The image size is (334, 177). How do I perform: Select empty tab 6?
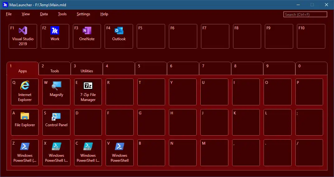(x=183, y=68)
